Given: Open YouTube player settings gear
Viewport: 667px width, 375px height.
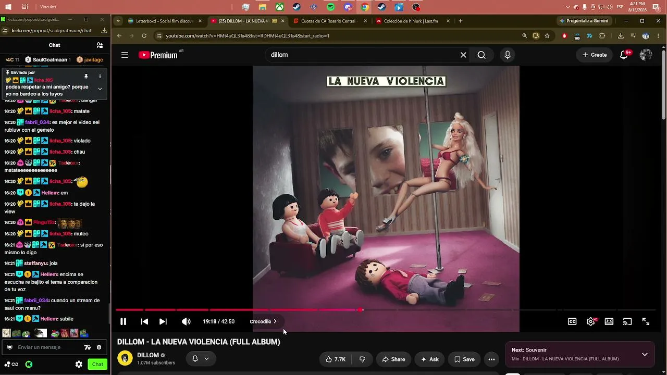Looking at the screenshot, I should pos(591,322).
